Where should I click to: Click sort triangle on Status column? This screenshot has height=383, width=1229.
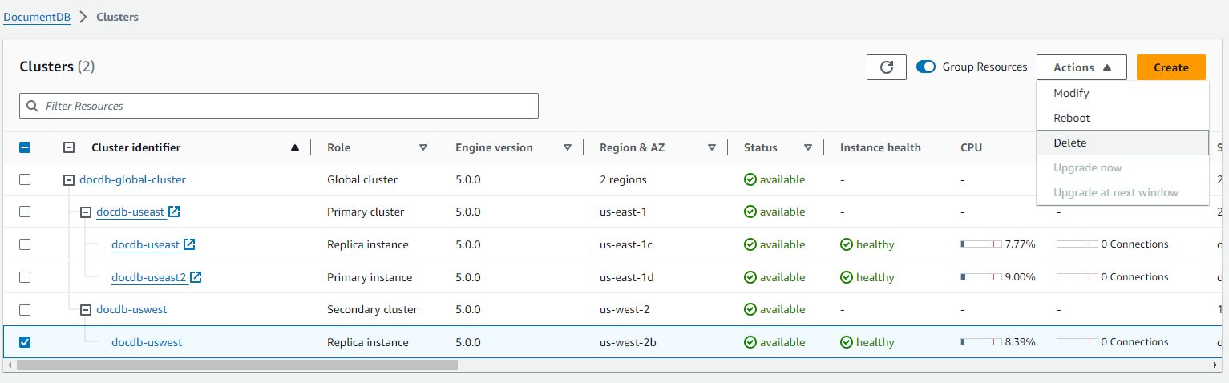click(808, 147)
